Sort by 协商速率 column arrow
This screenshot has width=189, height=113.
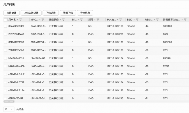(x=182, y=20)
